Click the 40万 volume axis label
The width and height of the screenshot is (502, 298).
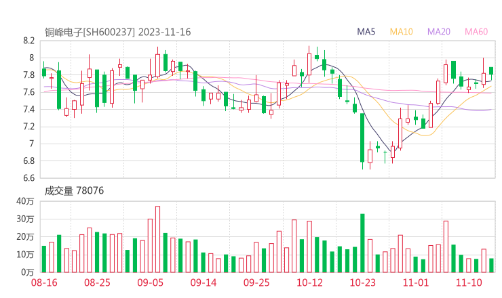pos(25,201)
